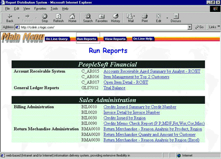Viewport: 221px width, 159px height.
Task: Open Invoice Detail by Invoice Number
Action: (132, 113)
